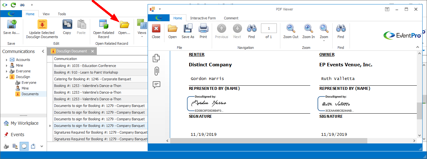Select Mine under DocuSign
The height and width of the screenshot is (159, 427).
[25, 88]
